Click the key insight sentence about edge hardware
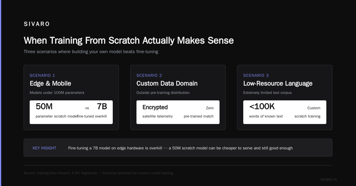Screen dimensions: 356x186 tap(180, 148)
